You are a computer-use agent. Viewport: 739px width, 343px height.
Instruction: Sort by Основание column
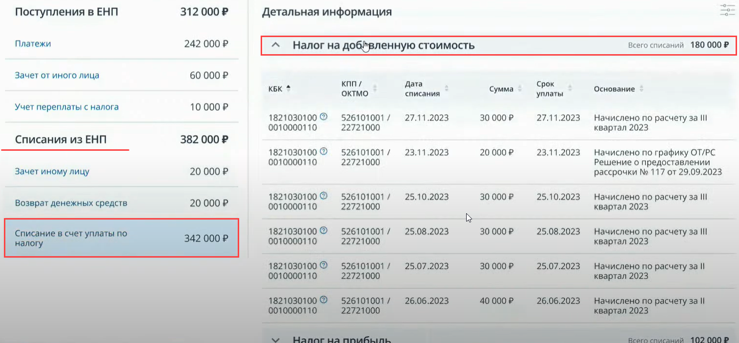[641, 89]
